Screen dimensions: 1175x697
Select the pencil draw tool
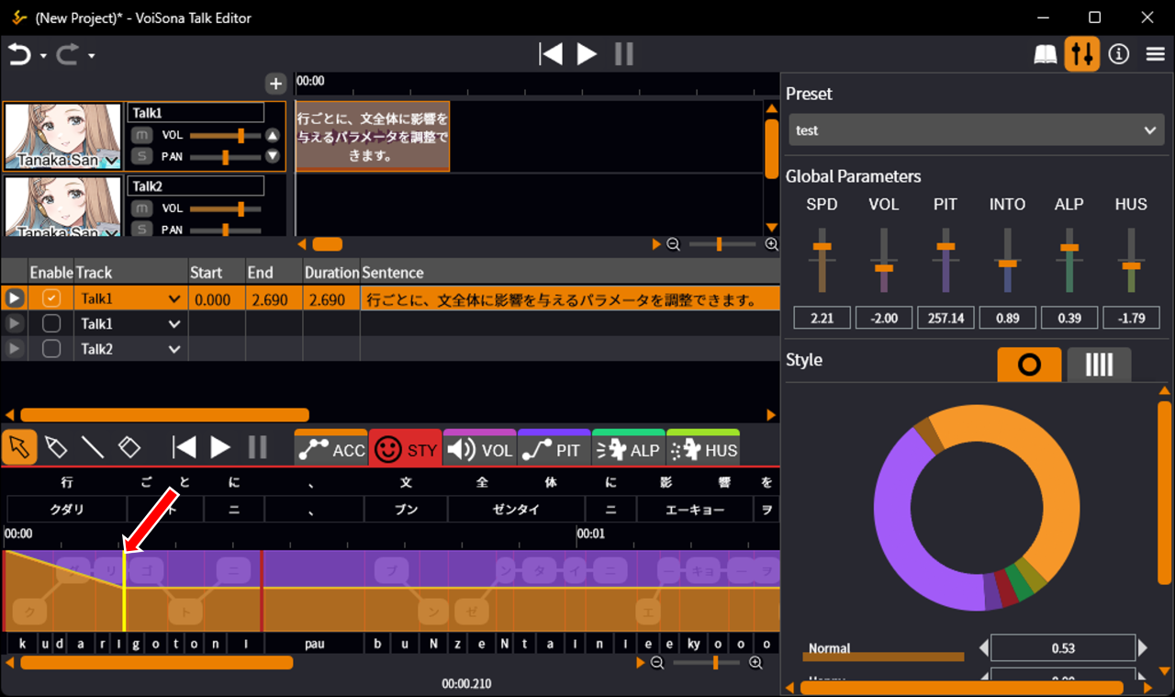tap(55, 447)
